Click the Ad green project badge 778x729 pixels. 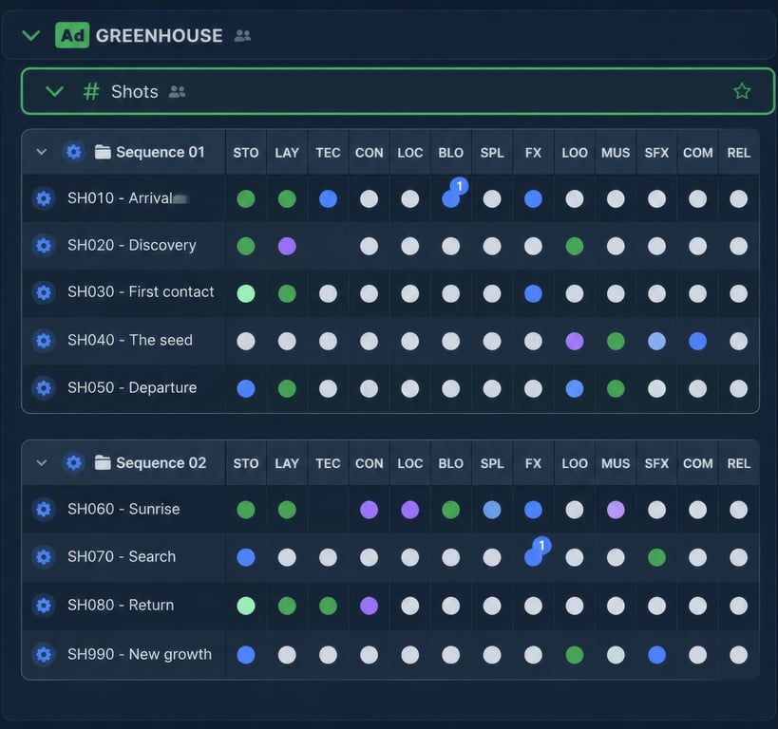72,35
